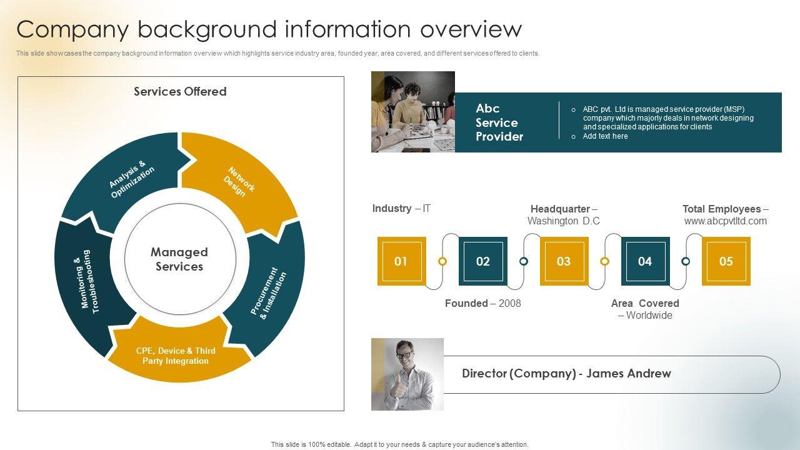Click the Headquarter Washington D.C label

(x=563, y=215)
